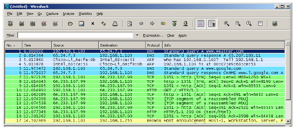
Task: Find a packet with magnifier page icon
Action: [130, 24]
